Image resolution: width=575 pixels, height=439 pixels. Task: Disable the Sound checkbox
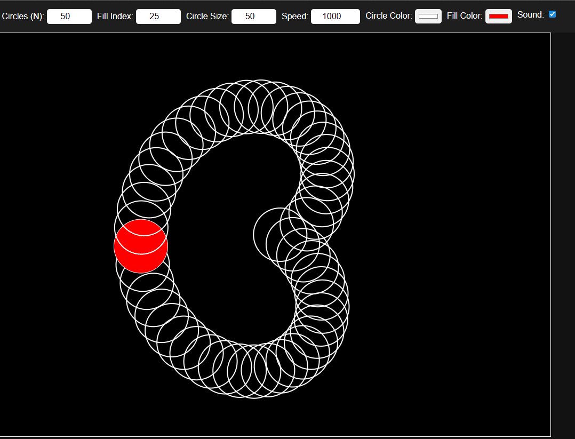(x=552, y=14)
